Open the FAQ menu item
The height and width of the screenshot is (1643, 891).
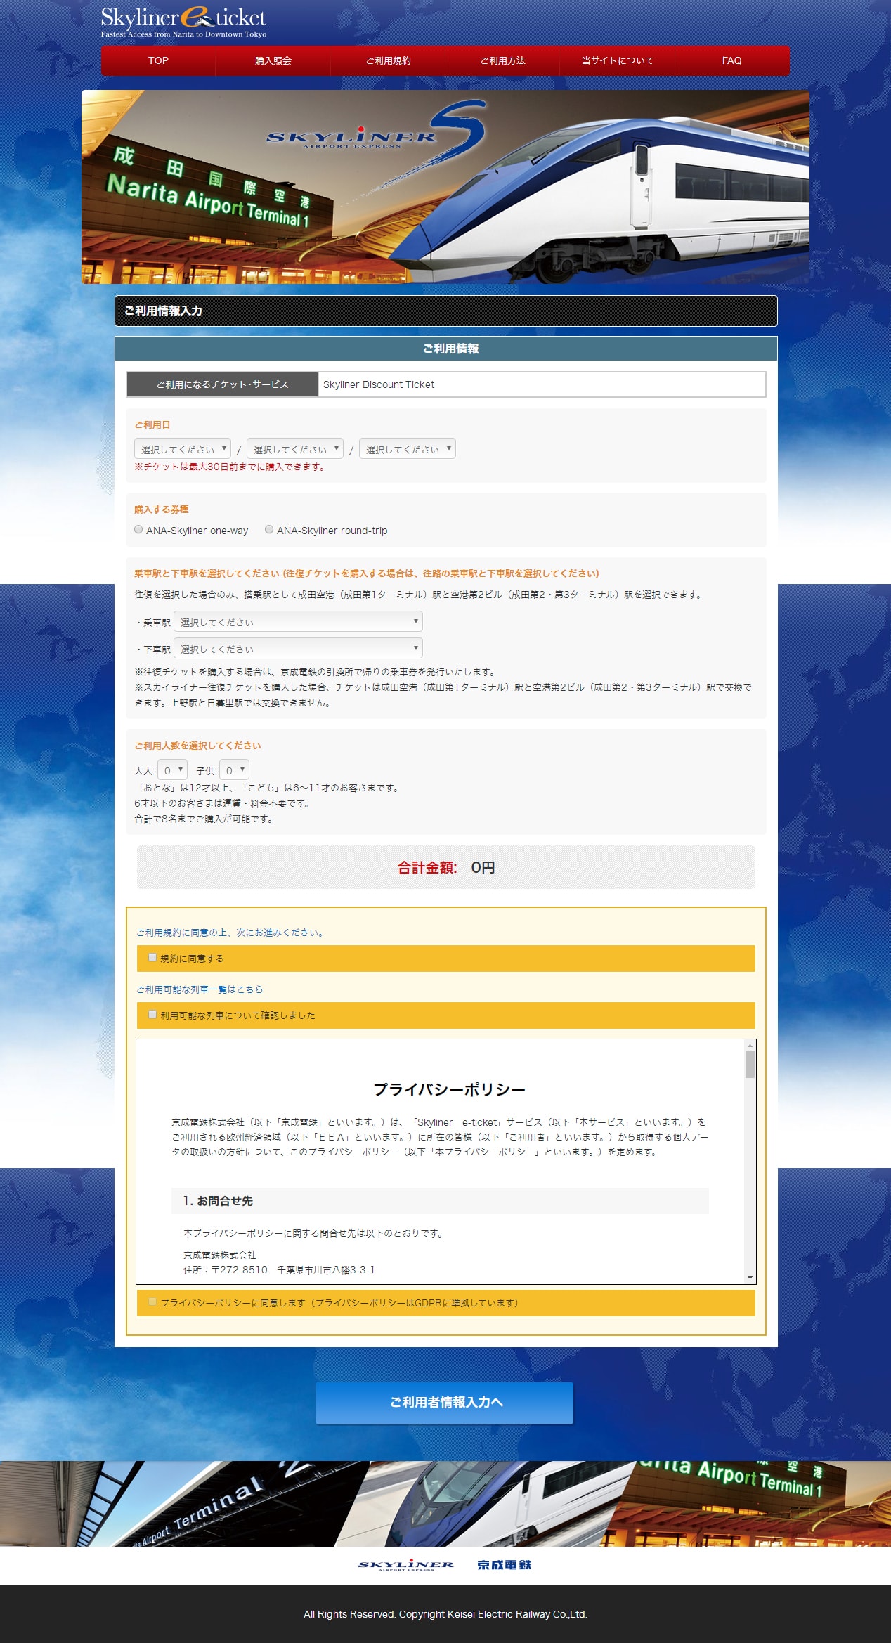coord(731,61)
